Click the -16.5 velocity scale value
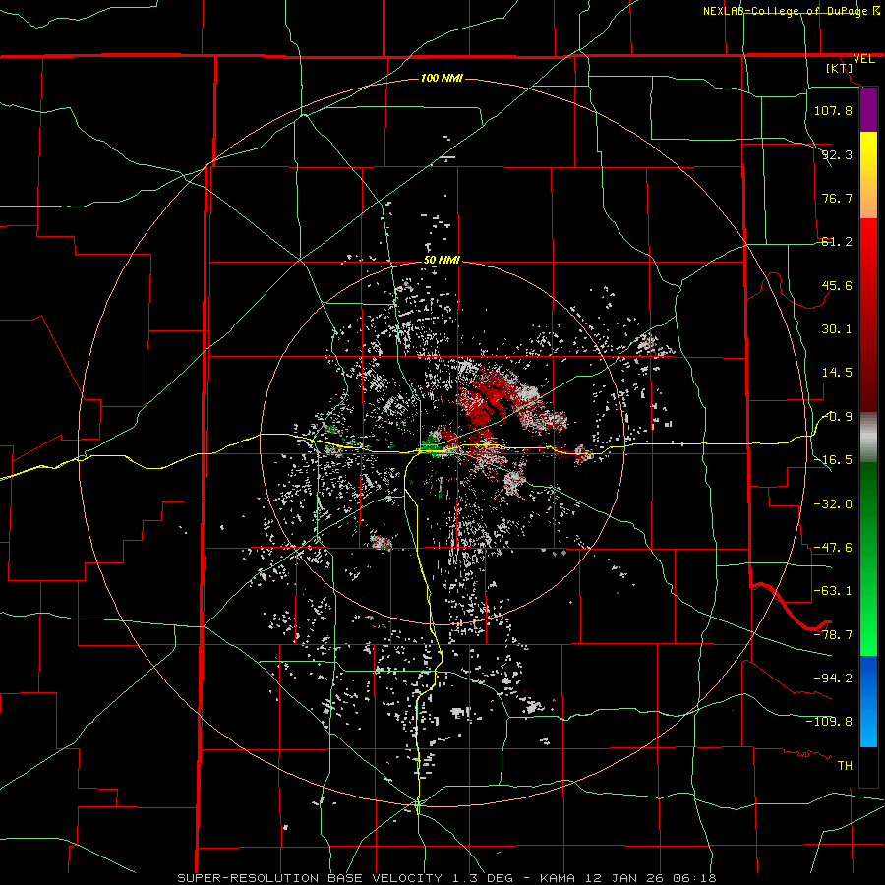Viewport: 885px width, 885px height. coord(833,460)
